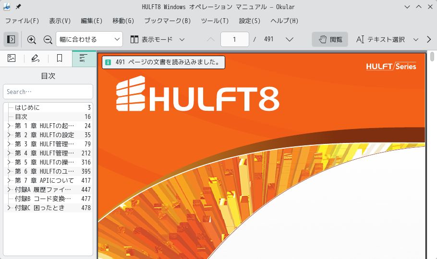This screenshot has height=259, width=437.
Task: Expand the 第 4 章 tree node
Action: coord(9,153)
